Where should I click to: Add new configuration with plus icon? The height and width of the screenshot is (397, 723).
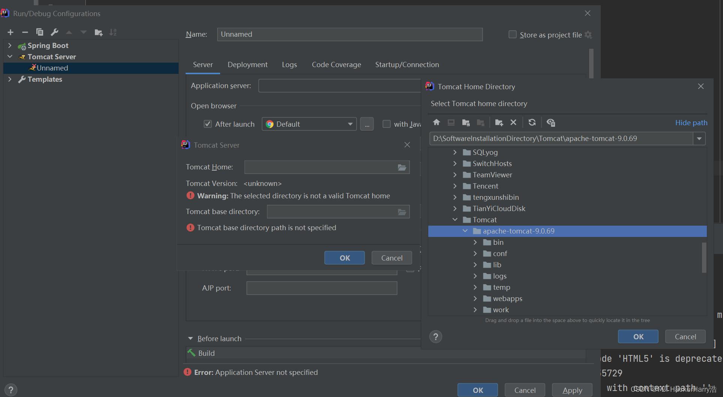point(10,32)
